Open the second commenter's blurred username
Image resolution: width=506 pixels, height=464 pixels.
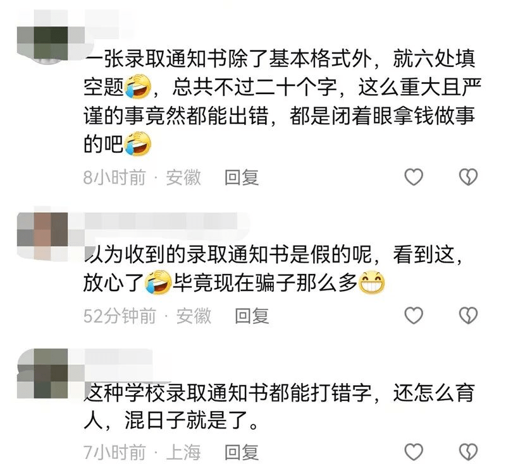coord(161,221)
